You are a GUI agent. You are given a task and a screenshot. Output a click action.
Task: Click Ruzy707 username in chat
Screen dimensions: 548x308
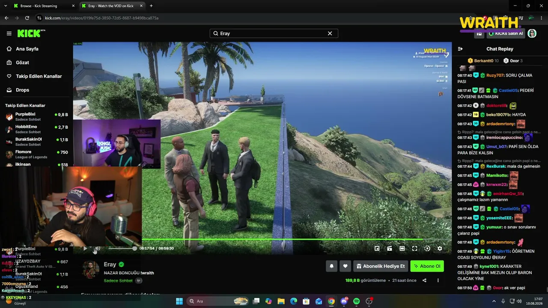tap(495, 75)
